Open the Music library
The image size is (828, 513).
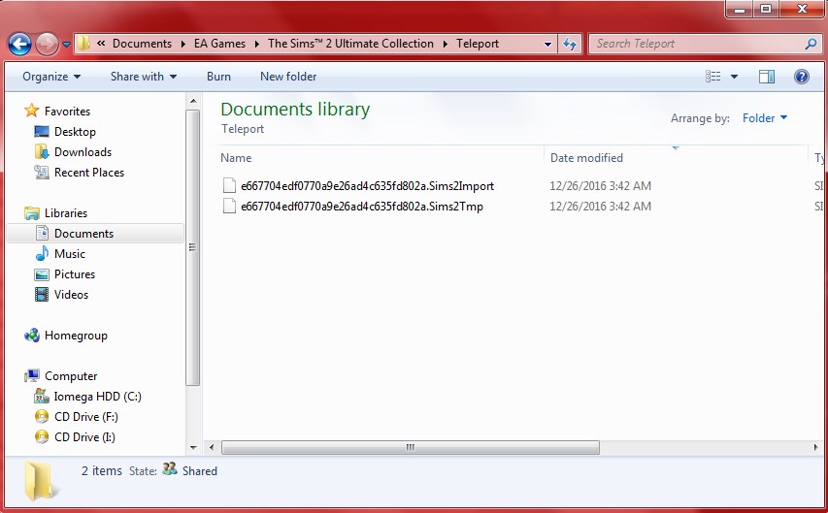point(70,254)
